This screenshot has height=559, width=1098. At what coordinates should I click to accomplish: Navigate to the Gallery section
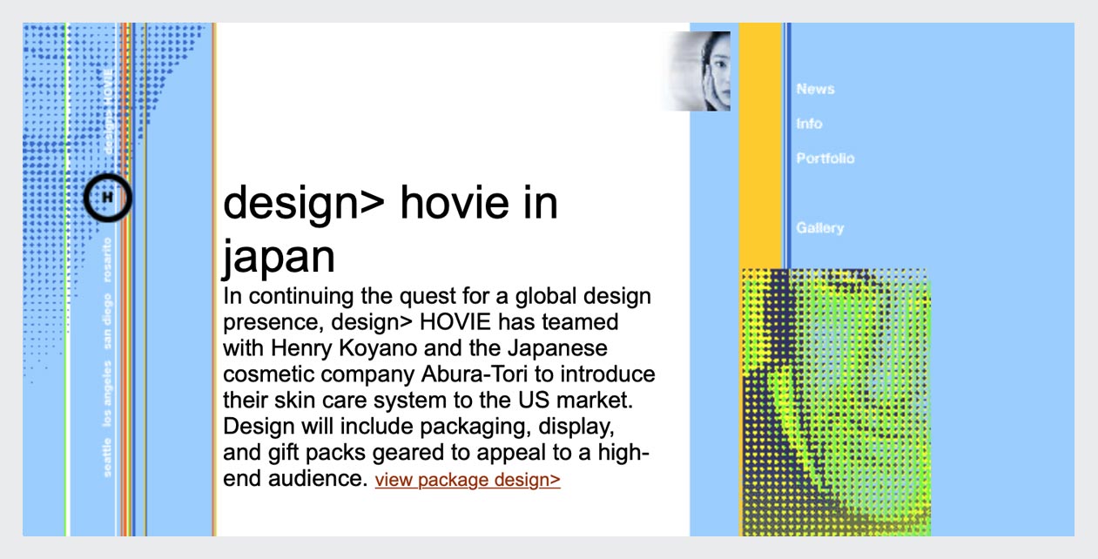pos(819,228)
